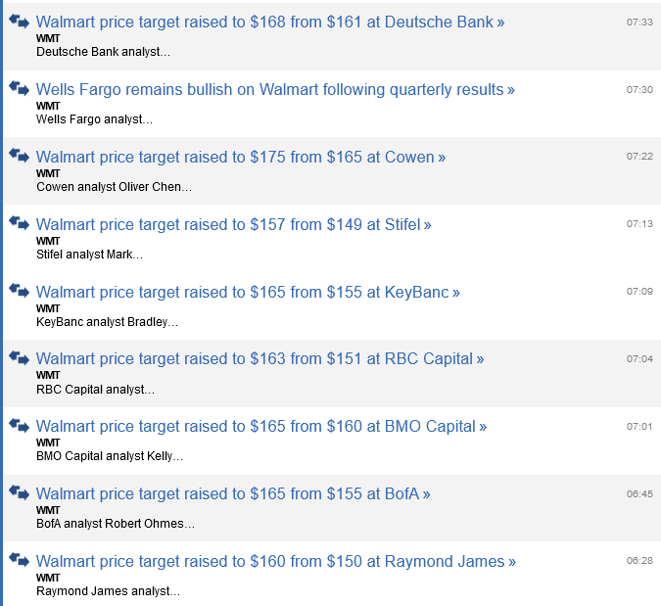Expand the chevron after the KeyBanc headline
Screen dimensions: 661x606
tap(456, 293)
